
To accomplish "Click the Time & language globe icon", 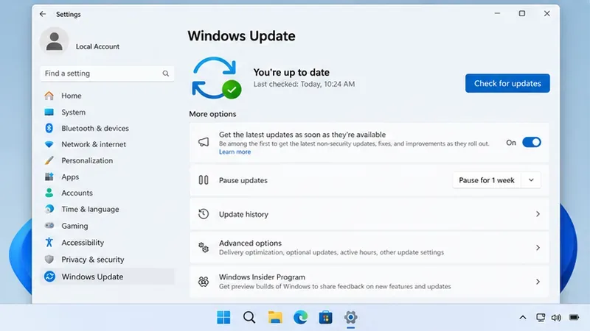I will point(49,209).
